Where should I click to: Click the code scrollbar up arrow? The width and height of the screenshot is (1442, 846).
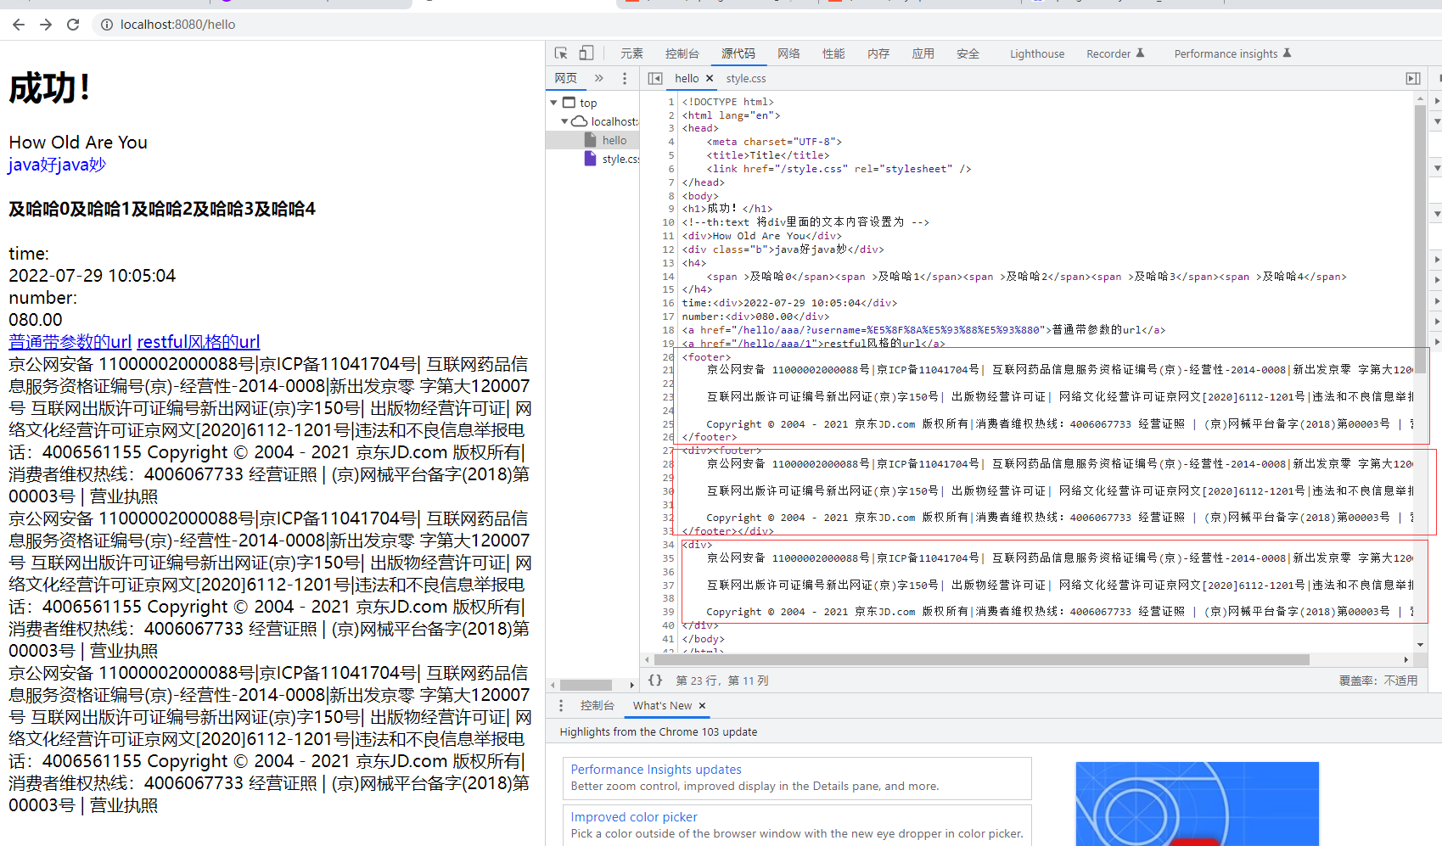pyautogui.click(x=1420, y=98)
